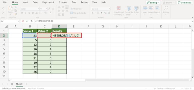
Task: Switch to the Page Layout tab
Action: 48,2
